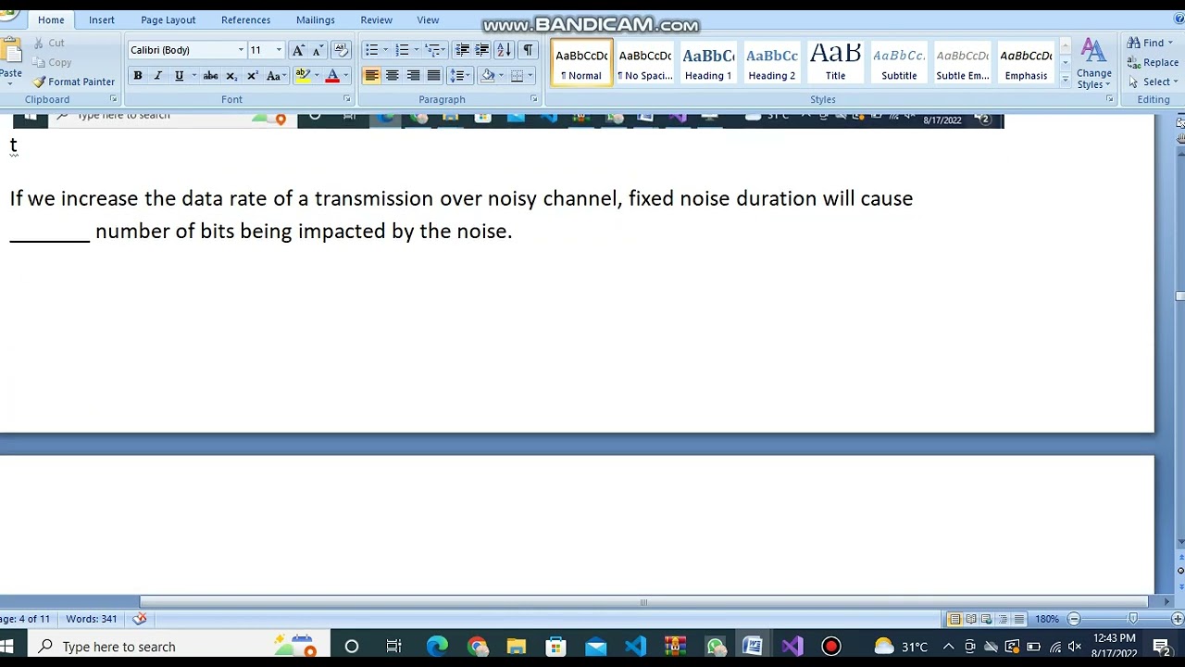This screenshot has width=1185, height=667.
Task: Open Styles pane dialog launcher
Action: [x=1109, y=99]
